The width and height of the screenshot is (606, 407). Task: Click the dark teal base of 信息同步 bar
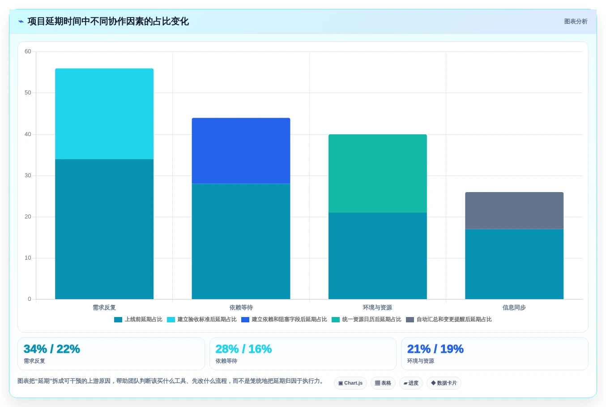coord(514,264)
